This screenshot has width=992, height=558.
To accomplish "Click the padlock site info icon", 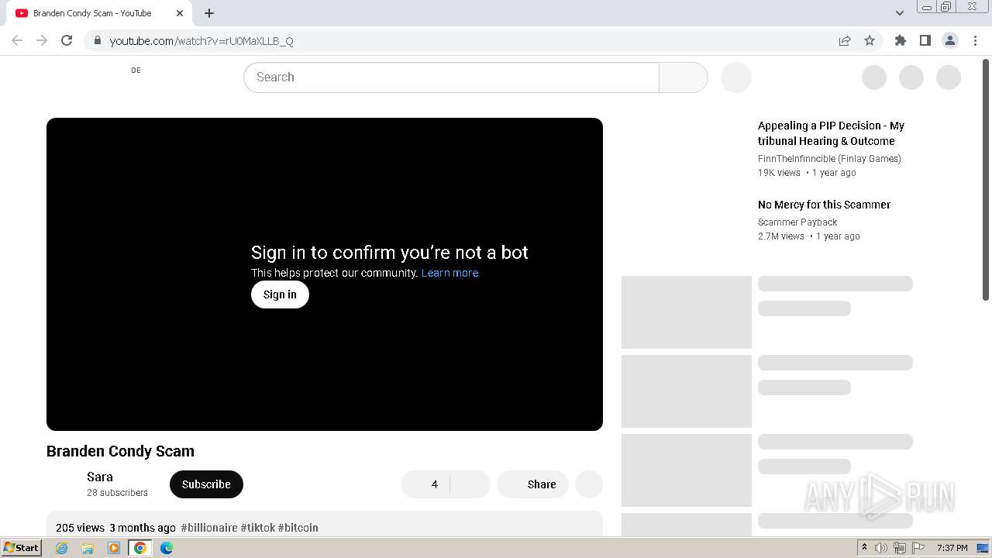I will pyautogui.click(x=97, y=40).
